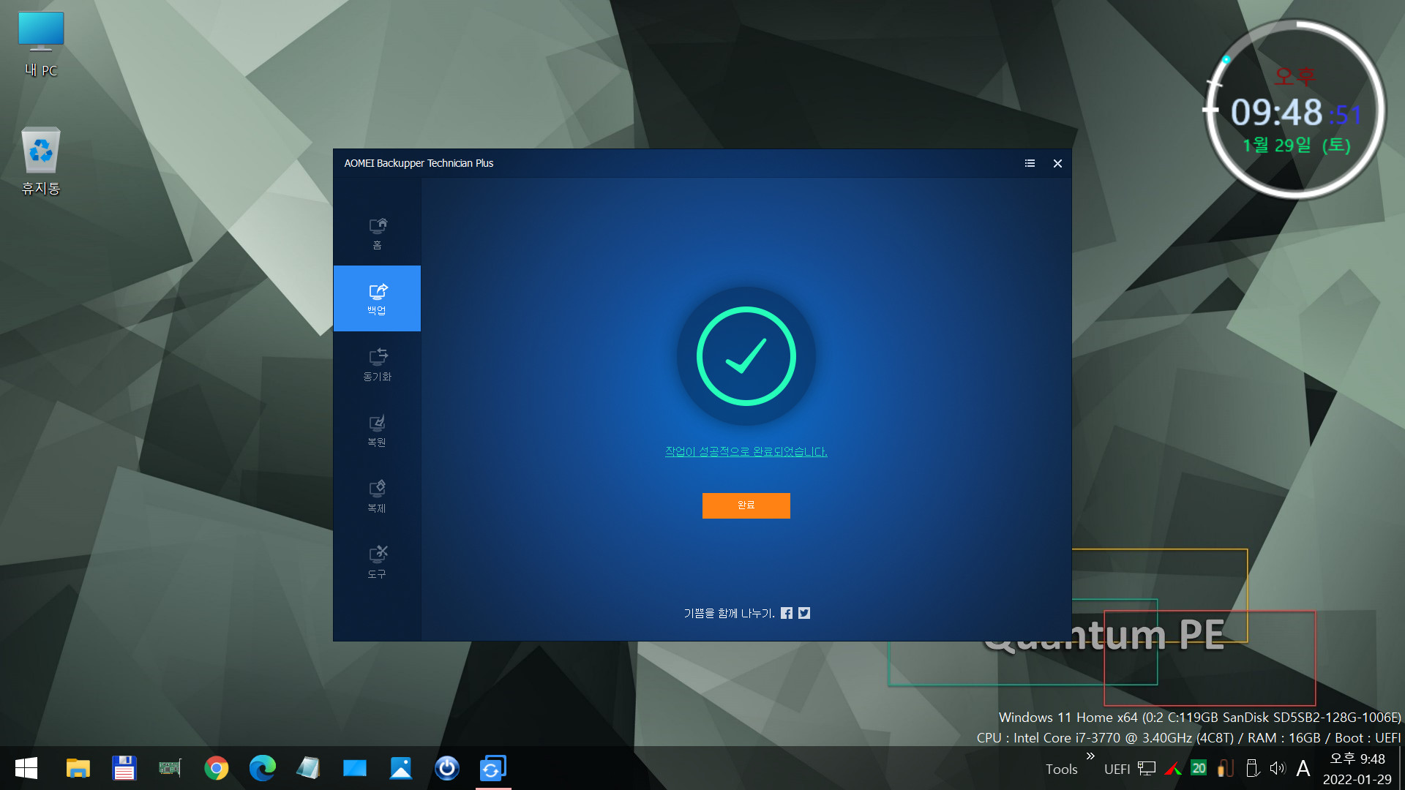Launch File Explorer from taskbar
The height and width of the screenshot is (790, 1405).
(x=78, y=768)
